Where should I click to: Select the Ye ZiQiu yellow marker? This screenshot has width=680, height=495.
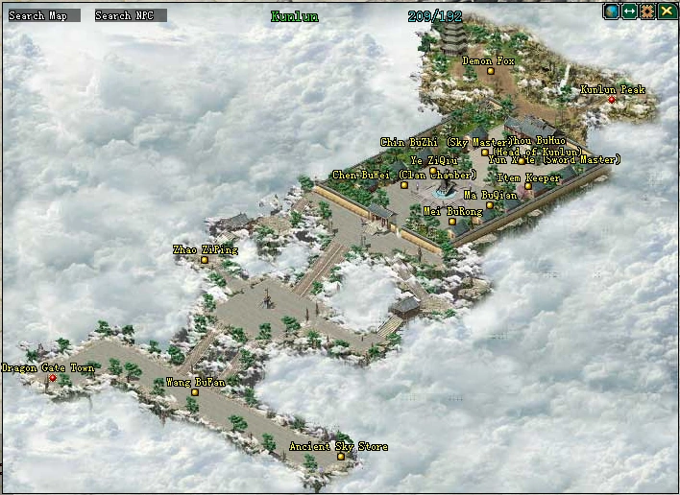point(433,171)
